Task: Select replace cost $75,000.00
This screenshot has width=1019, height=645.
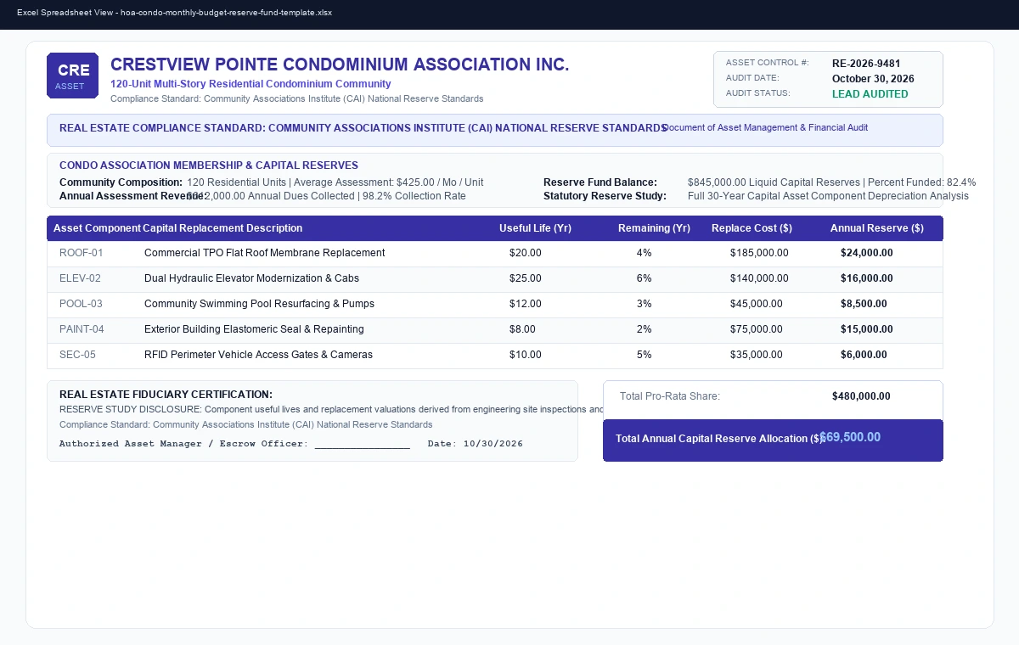Action: pyautogui.click(x=757, y=329)
